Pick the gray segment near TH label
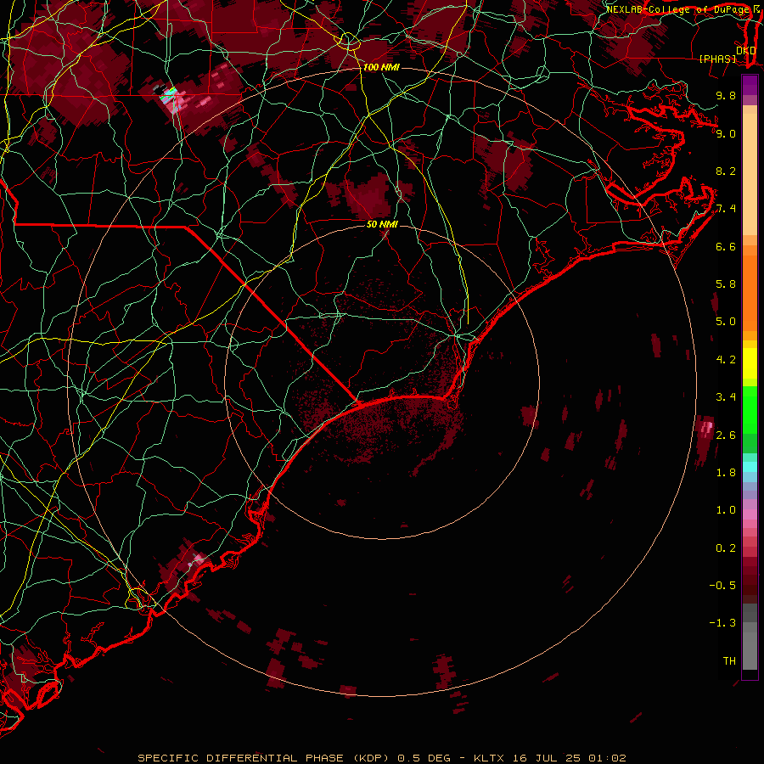Image resolution: width=764 pixels, height=764 pixels. click(750, 650)
